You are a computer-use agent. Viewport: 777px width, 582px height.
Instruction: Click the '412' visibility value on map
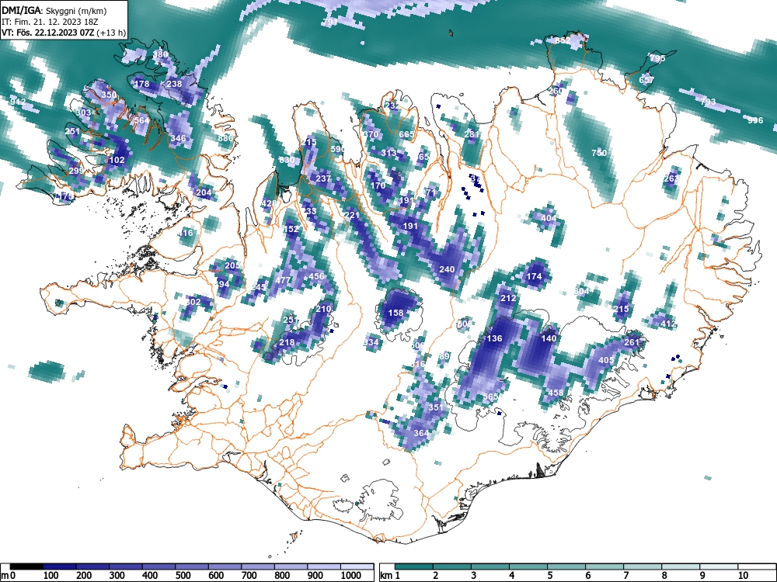(668, 324)
